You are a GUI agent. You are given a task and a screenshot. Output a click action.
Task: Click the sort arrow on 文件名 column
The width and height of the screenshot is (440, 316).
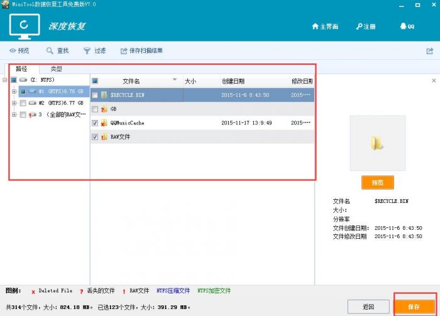tap(175, 80)
